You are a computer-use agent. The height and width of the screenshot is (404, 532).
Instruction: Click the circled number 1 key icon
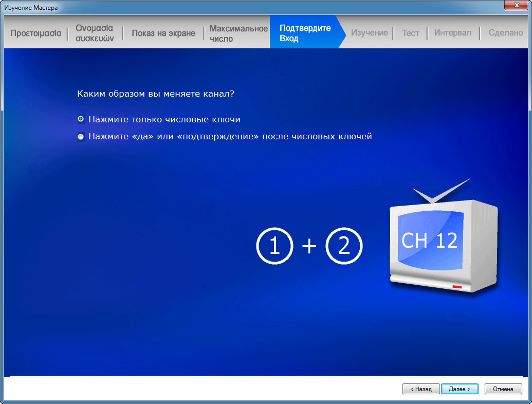click(274, 246)
